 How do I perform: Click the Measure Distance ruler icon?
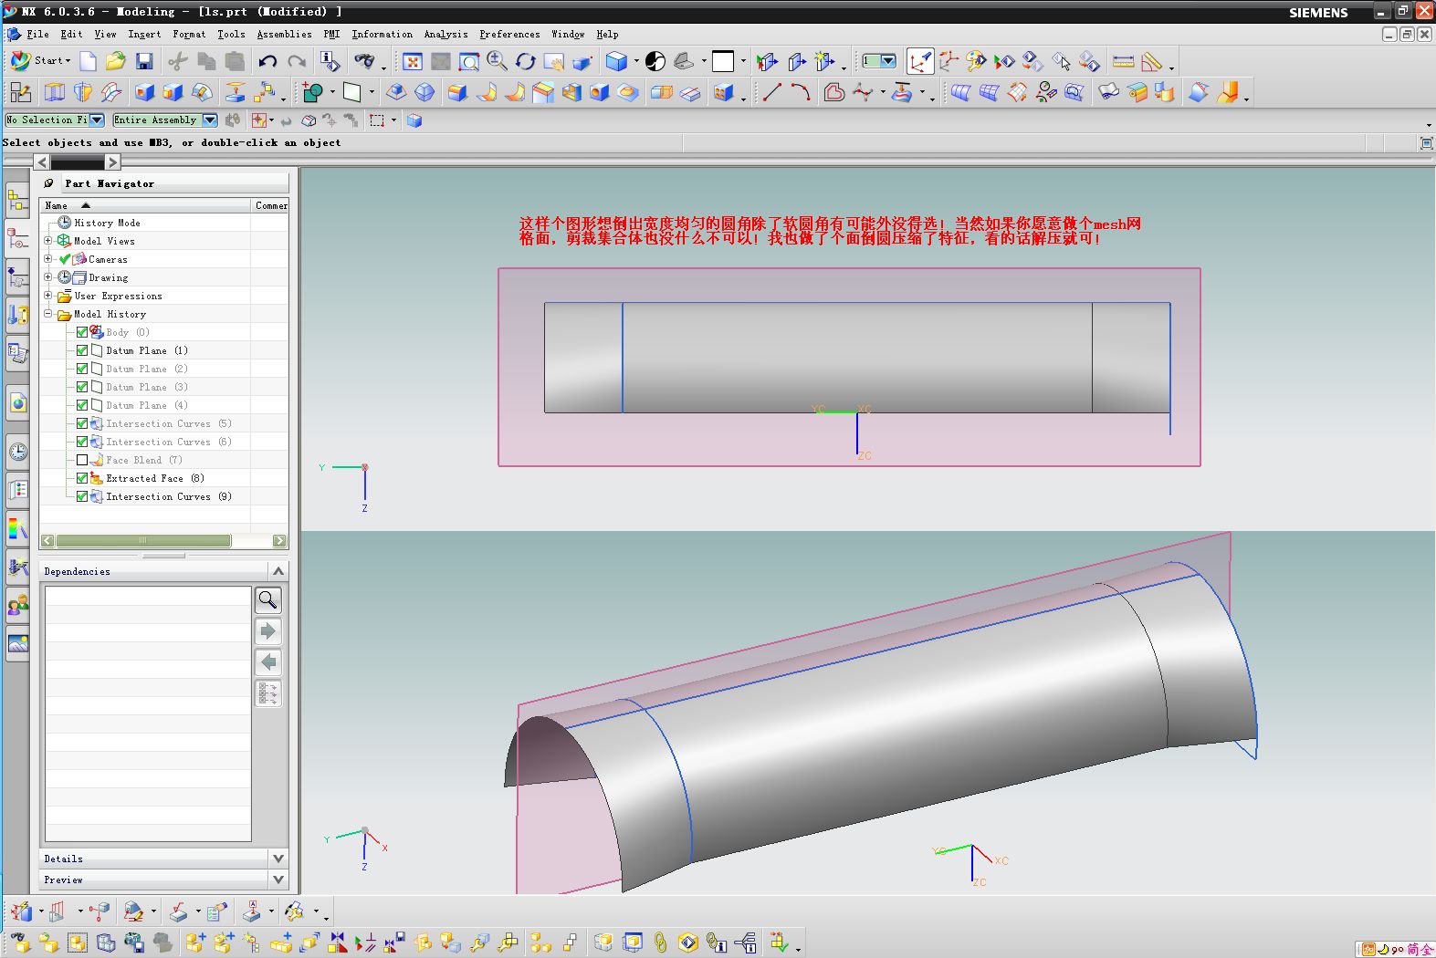(1124, 61)
